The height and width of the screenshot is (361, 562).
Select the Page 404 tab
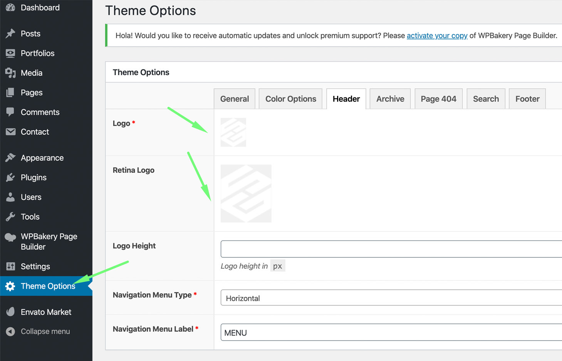(x=438, y=99)
